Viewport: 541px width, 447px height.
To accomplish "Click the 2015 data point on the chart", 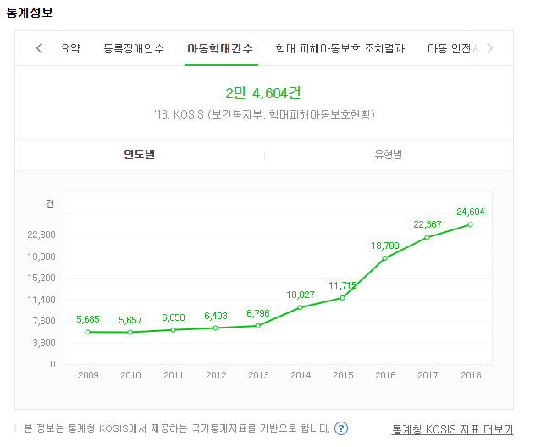I will (x=343, y=298).
